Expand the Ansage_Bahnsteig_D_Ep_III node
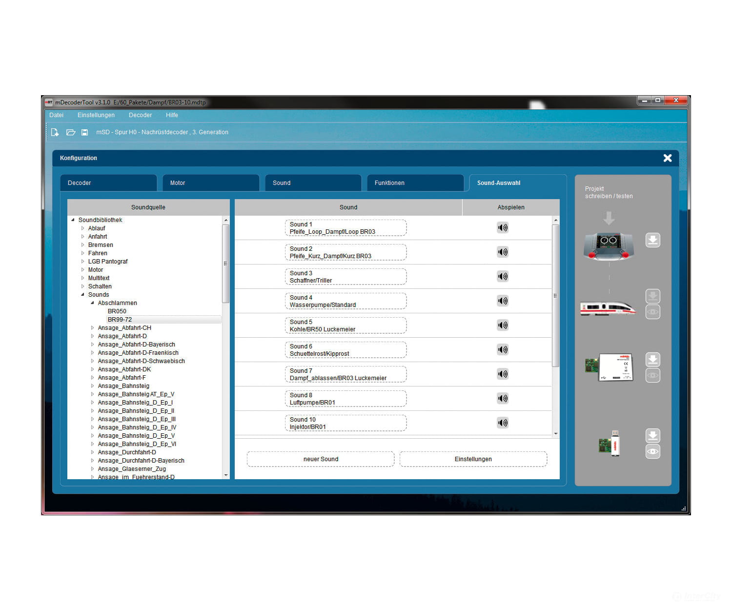Screen dimensions: 732x610 click(92, 419)
